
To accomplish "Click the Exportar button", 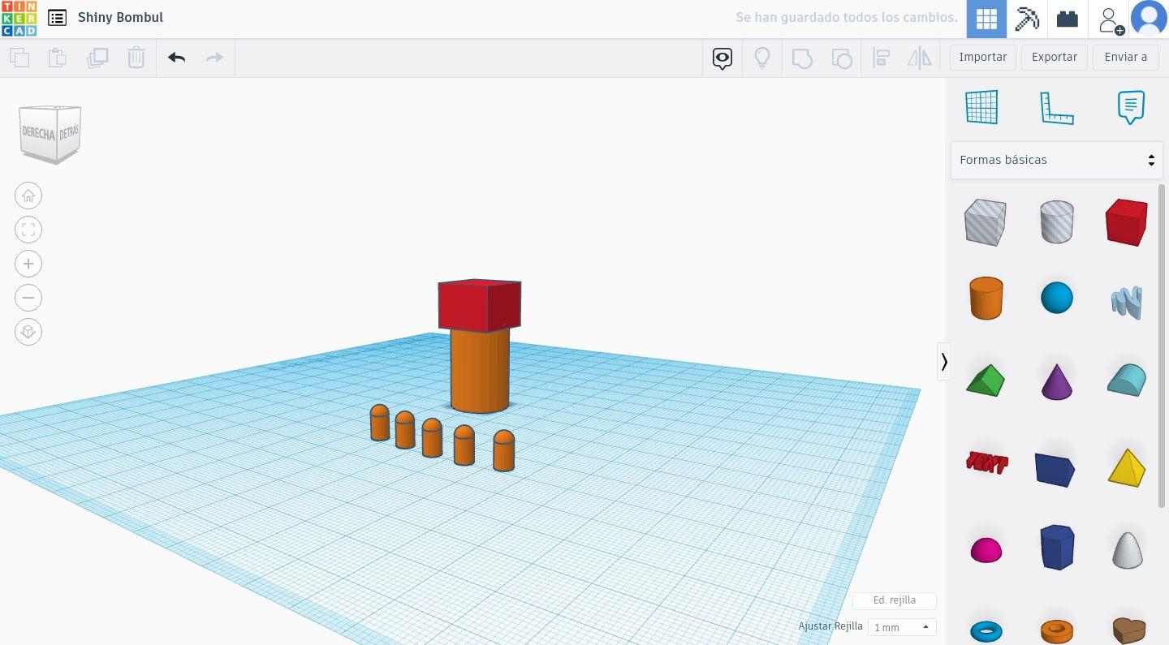I will coord(1055,57).
